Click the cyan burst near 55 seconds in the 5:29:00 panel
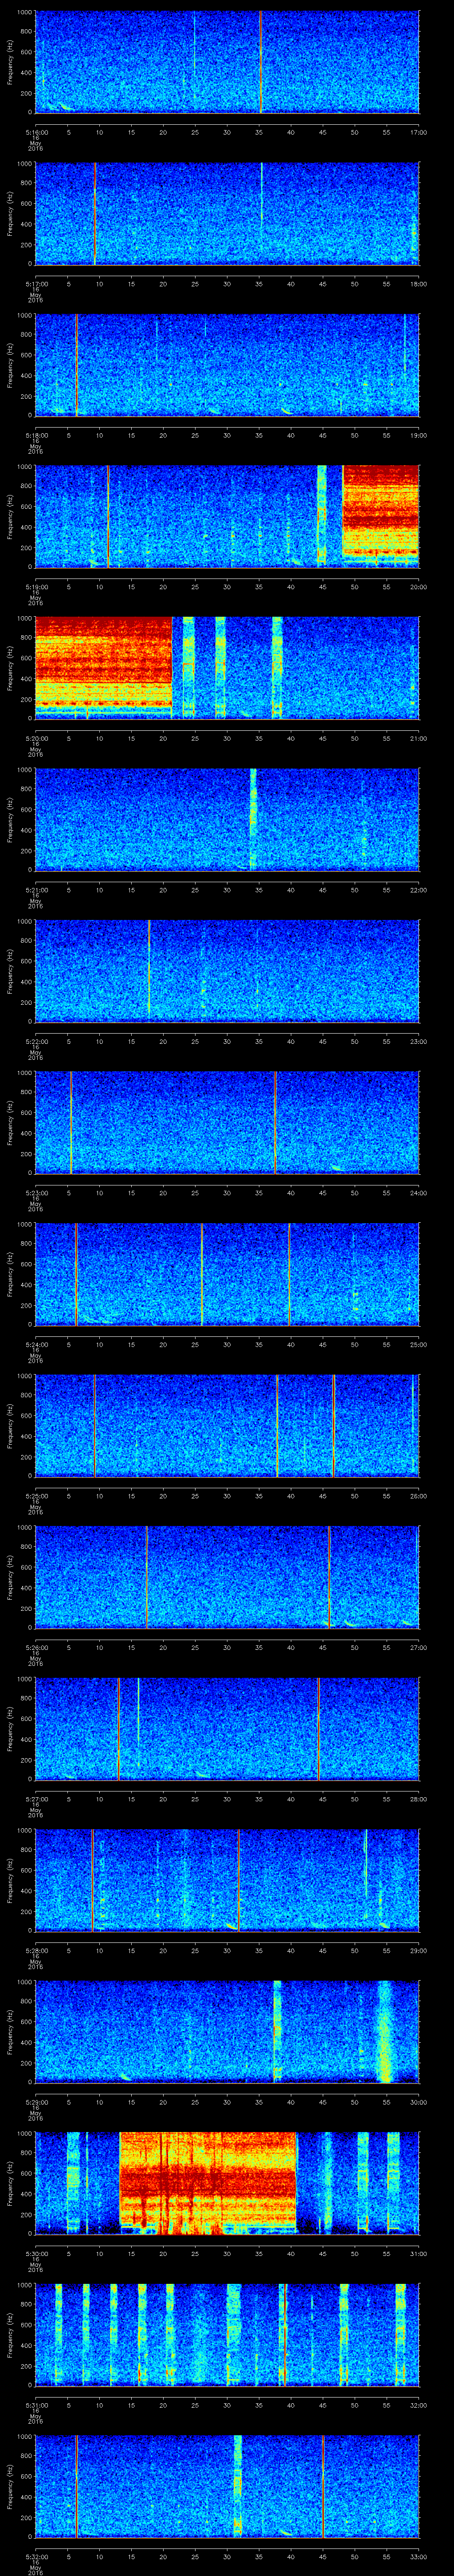The width and height of the screenshot is (454, 2576). pyautogui.click(x=385, y=2032)
